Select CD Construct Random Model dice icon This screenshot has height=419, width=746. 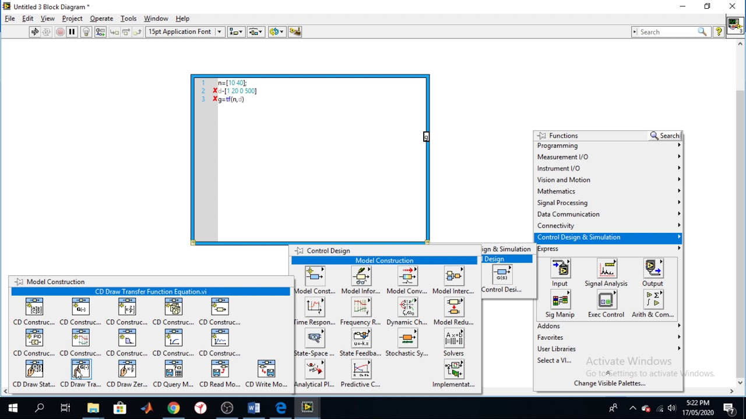(173, 307)
